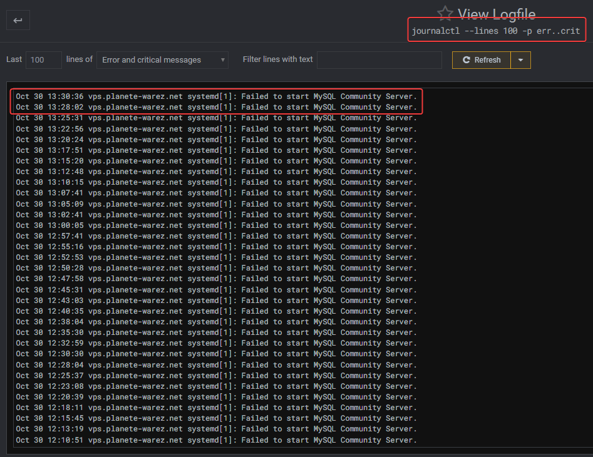The image size is (593, 457).
Task: Click the log line timestamped 13:00:05
Action: [x=216, y=225]
